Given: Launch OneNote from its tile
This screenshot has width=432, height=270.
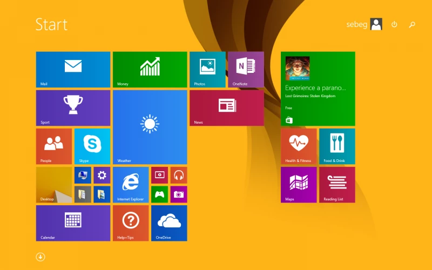Looking at the screenshot, I should pos(246,70).
